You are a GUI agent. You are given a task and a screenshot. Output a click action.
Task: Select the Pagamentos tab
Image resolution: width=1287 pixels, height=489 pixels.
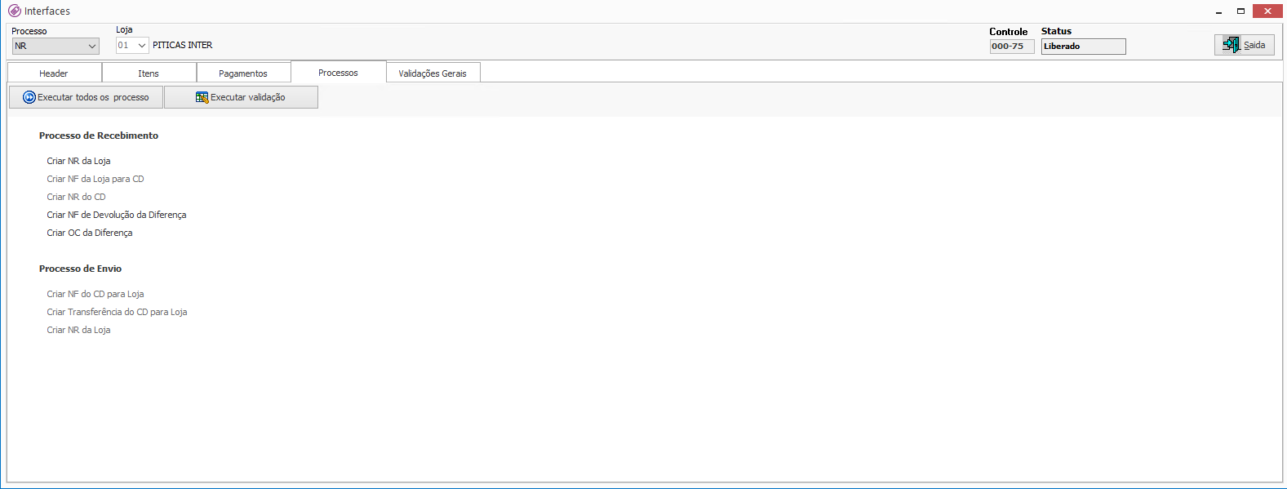point(243,73)
